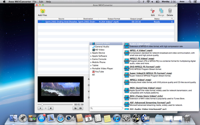
Task: Select the YouTube category
Action: point(106,71)
